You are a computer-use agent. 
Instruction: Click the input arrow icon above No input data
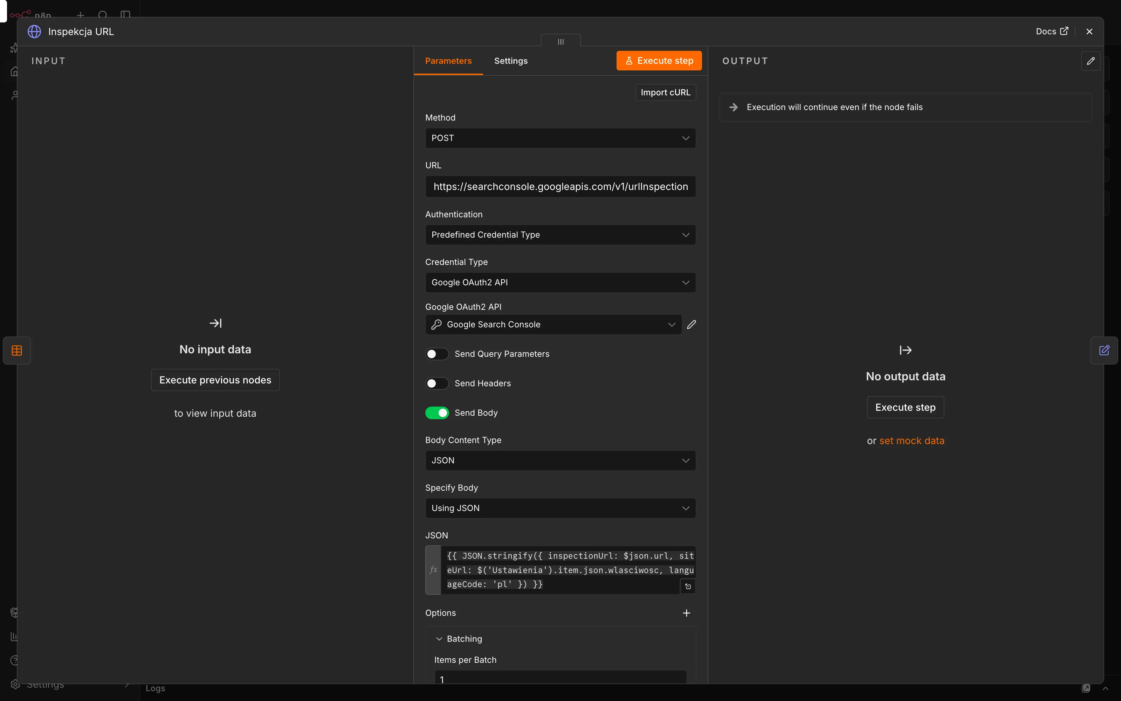tap(215, 323)
